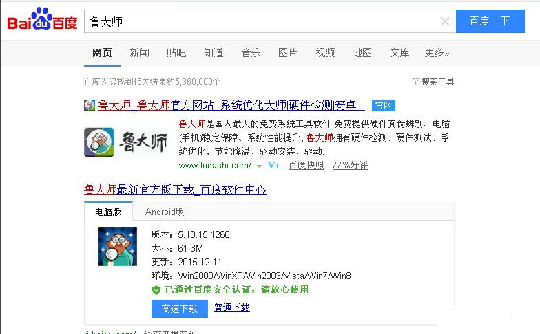Image resolution: width=540 pixels, height=334 pixels.
Task: Expand the 更多» menu
Action: pos(437,53)
